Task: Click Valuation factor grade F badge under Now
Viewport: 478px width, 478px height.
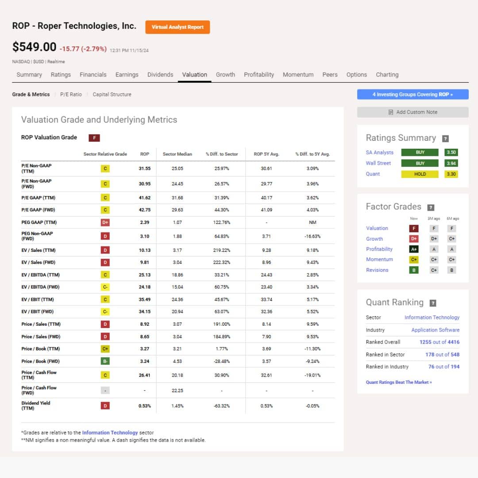Action: pos(414,228)
